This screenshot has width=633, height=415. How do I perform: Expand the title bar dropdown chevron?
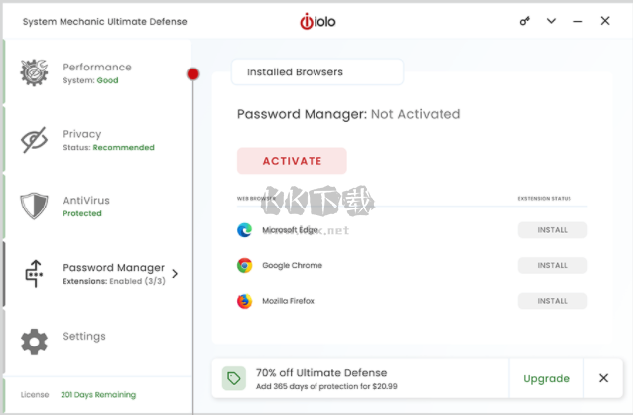(x=551, y=21)
